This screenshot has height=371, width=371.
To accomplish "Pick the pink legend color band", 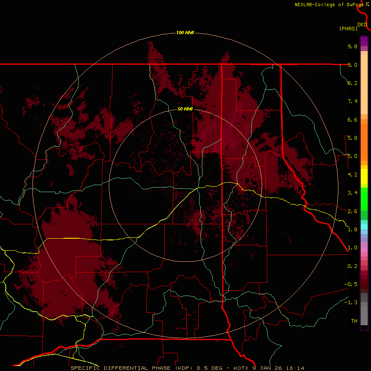I will click(x=364, y=249).
